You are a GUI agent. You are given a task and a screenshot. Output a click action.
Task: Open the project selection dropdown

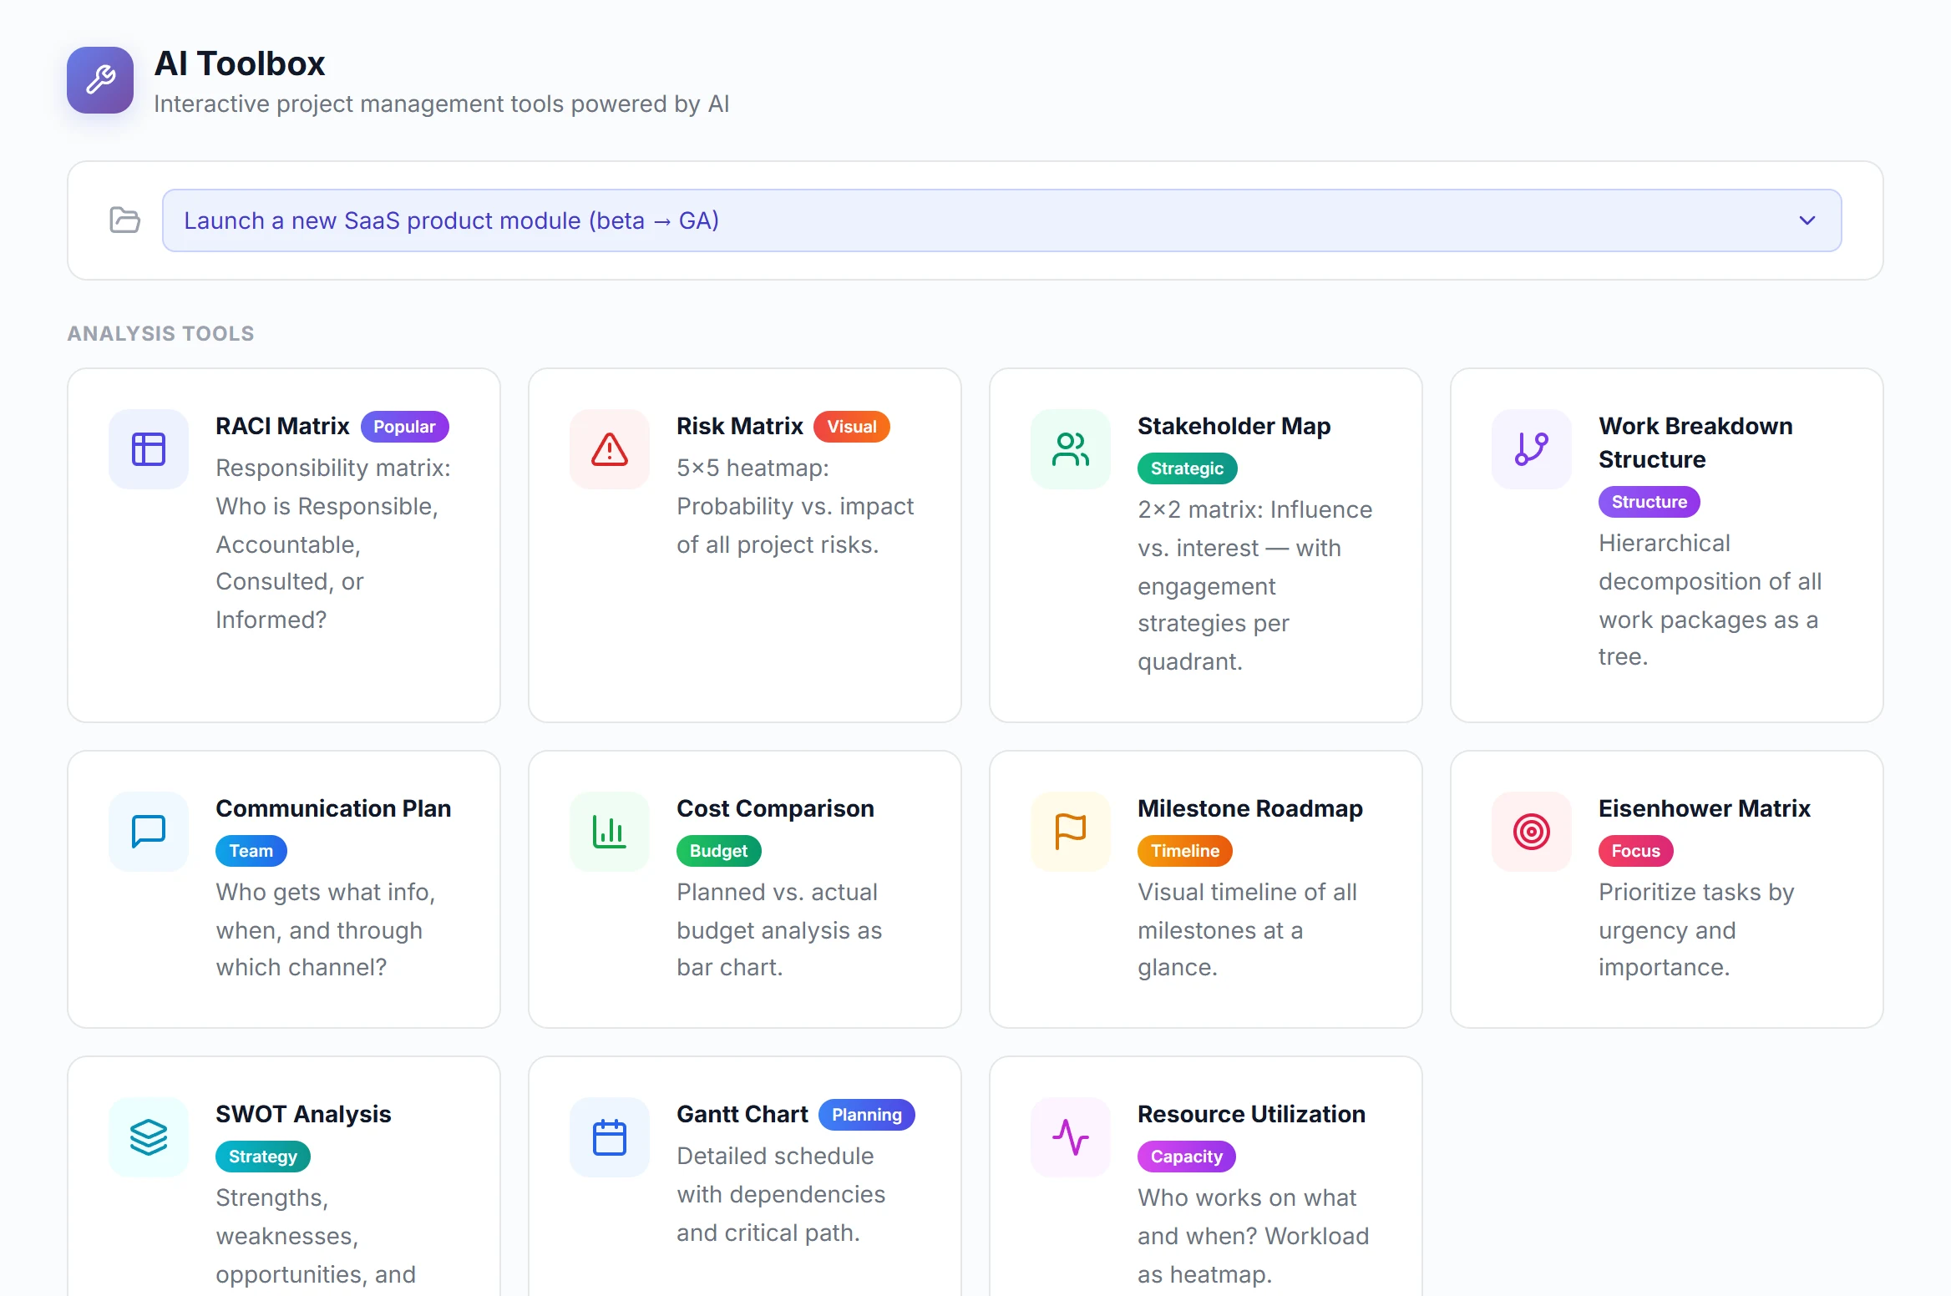(x=1001, y=220)
